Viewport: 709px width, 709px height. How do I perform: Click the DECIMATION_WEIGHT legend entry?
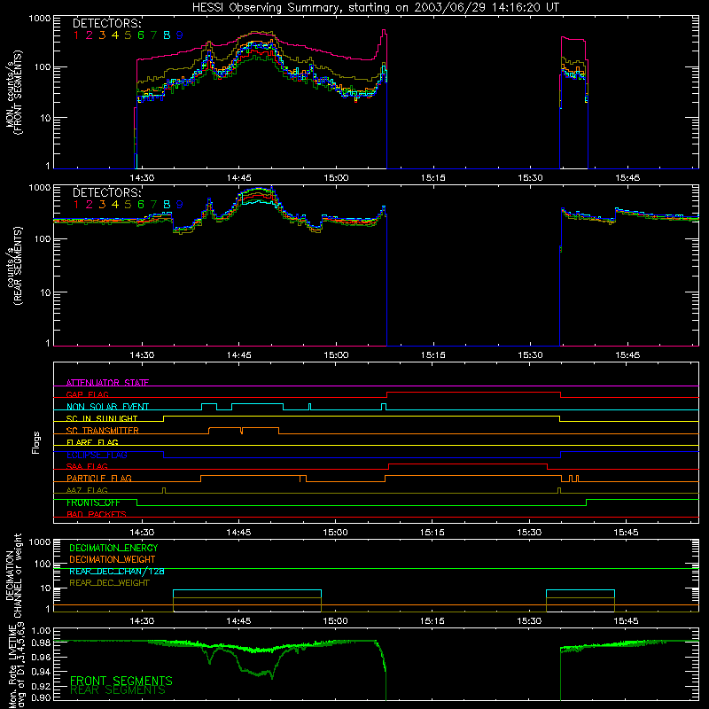(x=113, y=559)
